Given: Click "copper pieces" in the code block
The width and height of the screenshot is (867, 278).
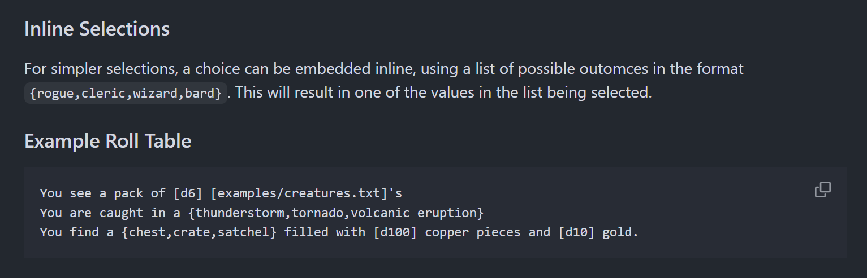Looking at the screenshot, I should tap(473, 232).
